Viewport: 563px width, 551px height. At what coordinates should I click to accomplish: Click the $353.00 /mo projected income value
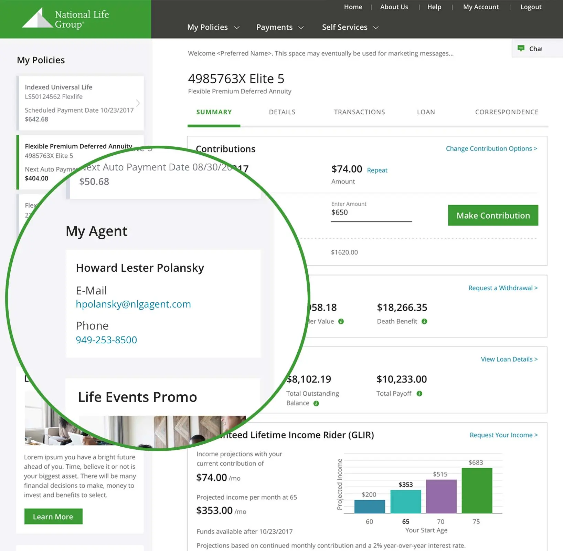point(221,510)
